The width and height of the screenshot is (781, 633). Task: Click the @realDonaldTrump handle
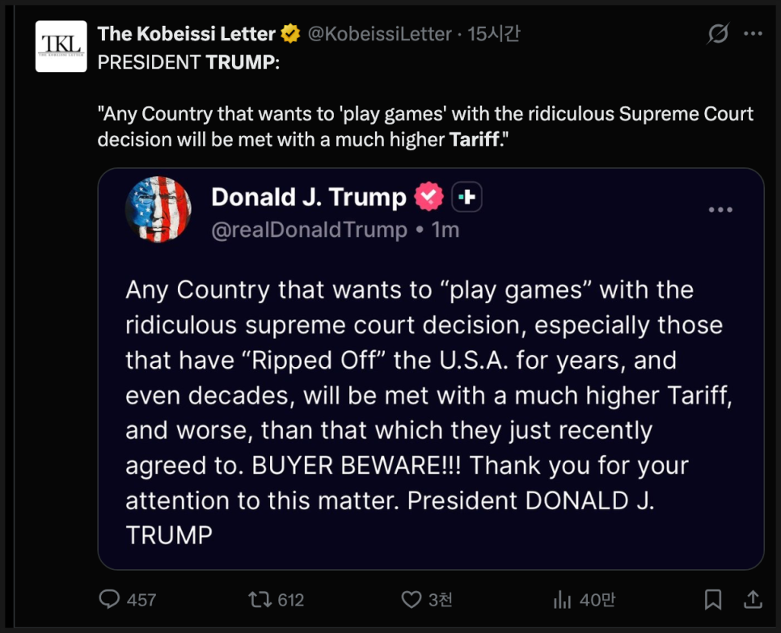click(309, 230)
